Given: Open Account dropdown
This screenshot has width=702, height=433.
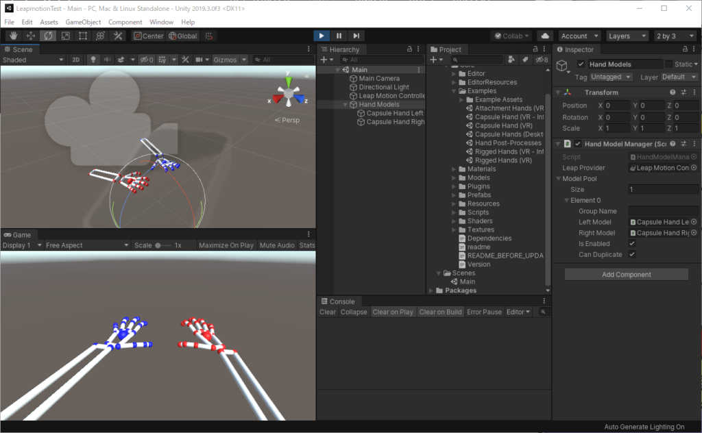Looking at the screenshot, I should [x=579, y=36].
